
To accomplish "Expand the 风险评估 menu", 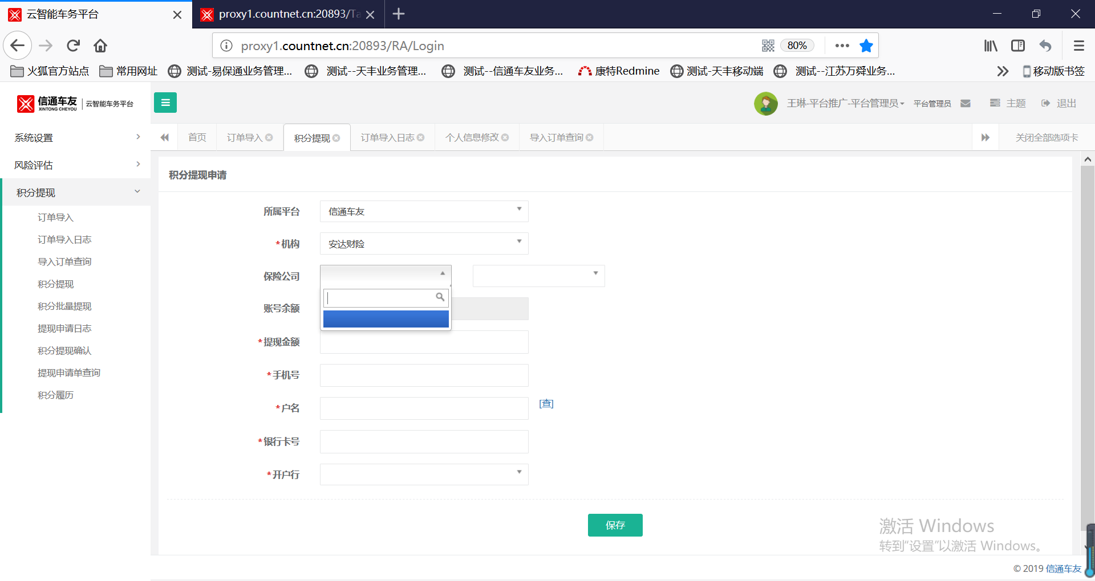I will [75, 165].
